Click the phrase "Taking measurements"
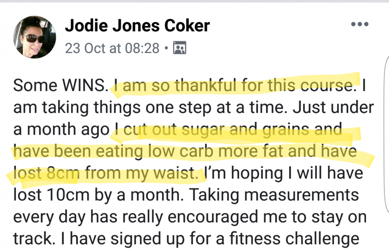The height and width of the screenshot is (250, 389). pos(274,195)
